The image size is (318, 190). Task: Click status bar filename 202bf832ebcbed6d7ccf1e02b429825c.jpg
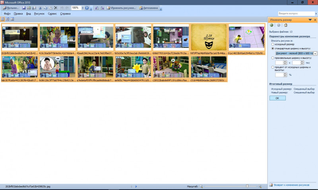[x=28, y=186]
